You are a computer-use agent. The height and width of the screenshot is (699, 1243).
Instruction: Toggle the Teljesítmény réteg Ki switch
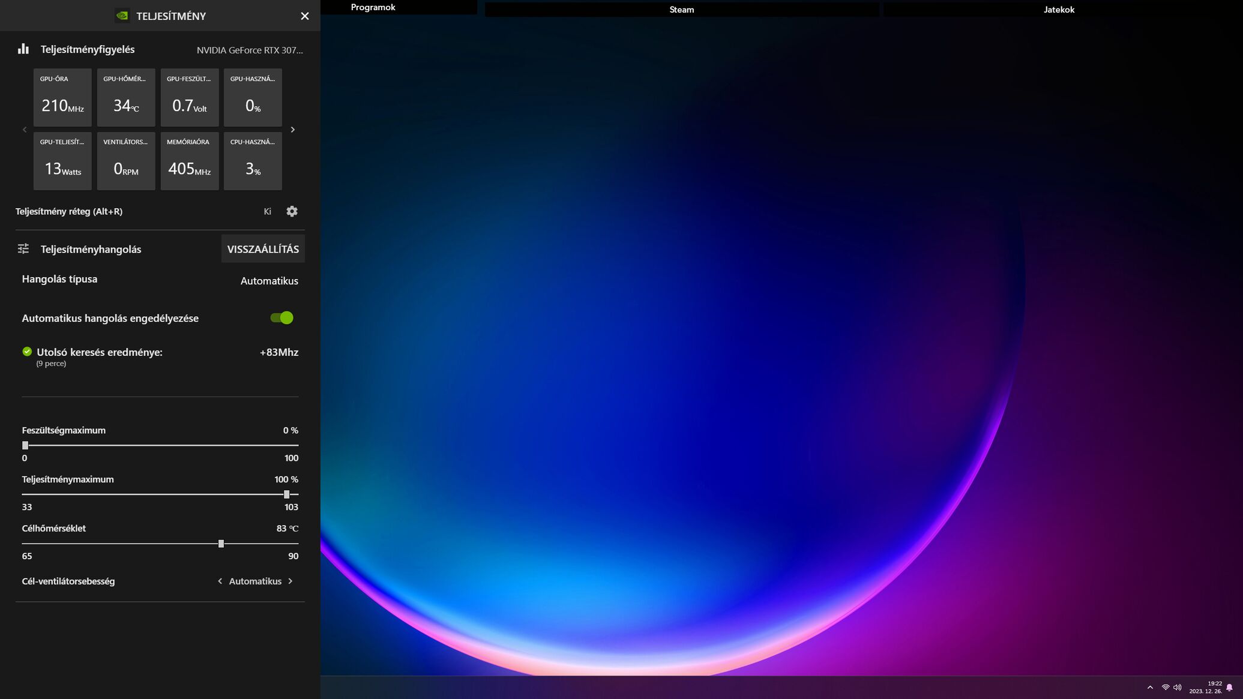tap(267, 211)
